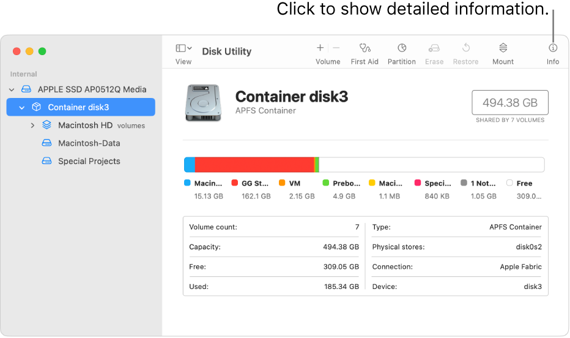Click the APFS Container subtitle

[x=265, y=111]
